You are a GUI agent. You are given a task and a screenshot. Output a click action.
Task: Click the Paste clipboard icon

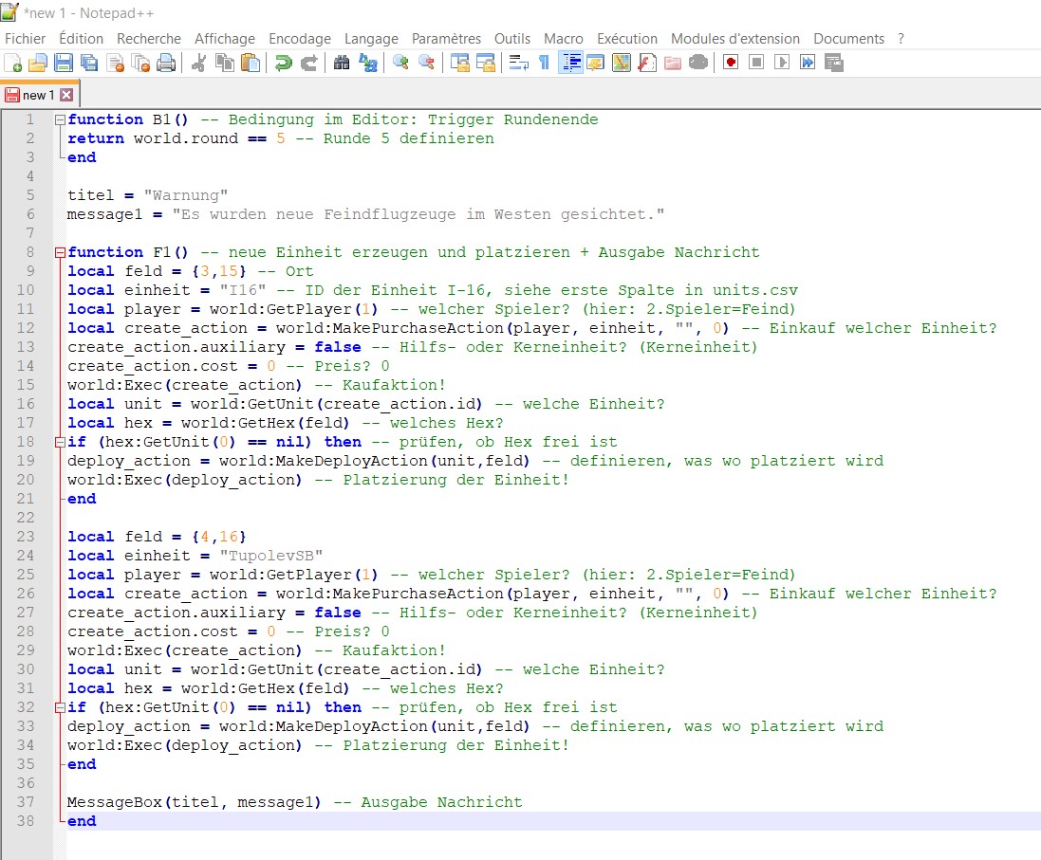tap(251, 63)
